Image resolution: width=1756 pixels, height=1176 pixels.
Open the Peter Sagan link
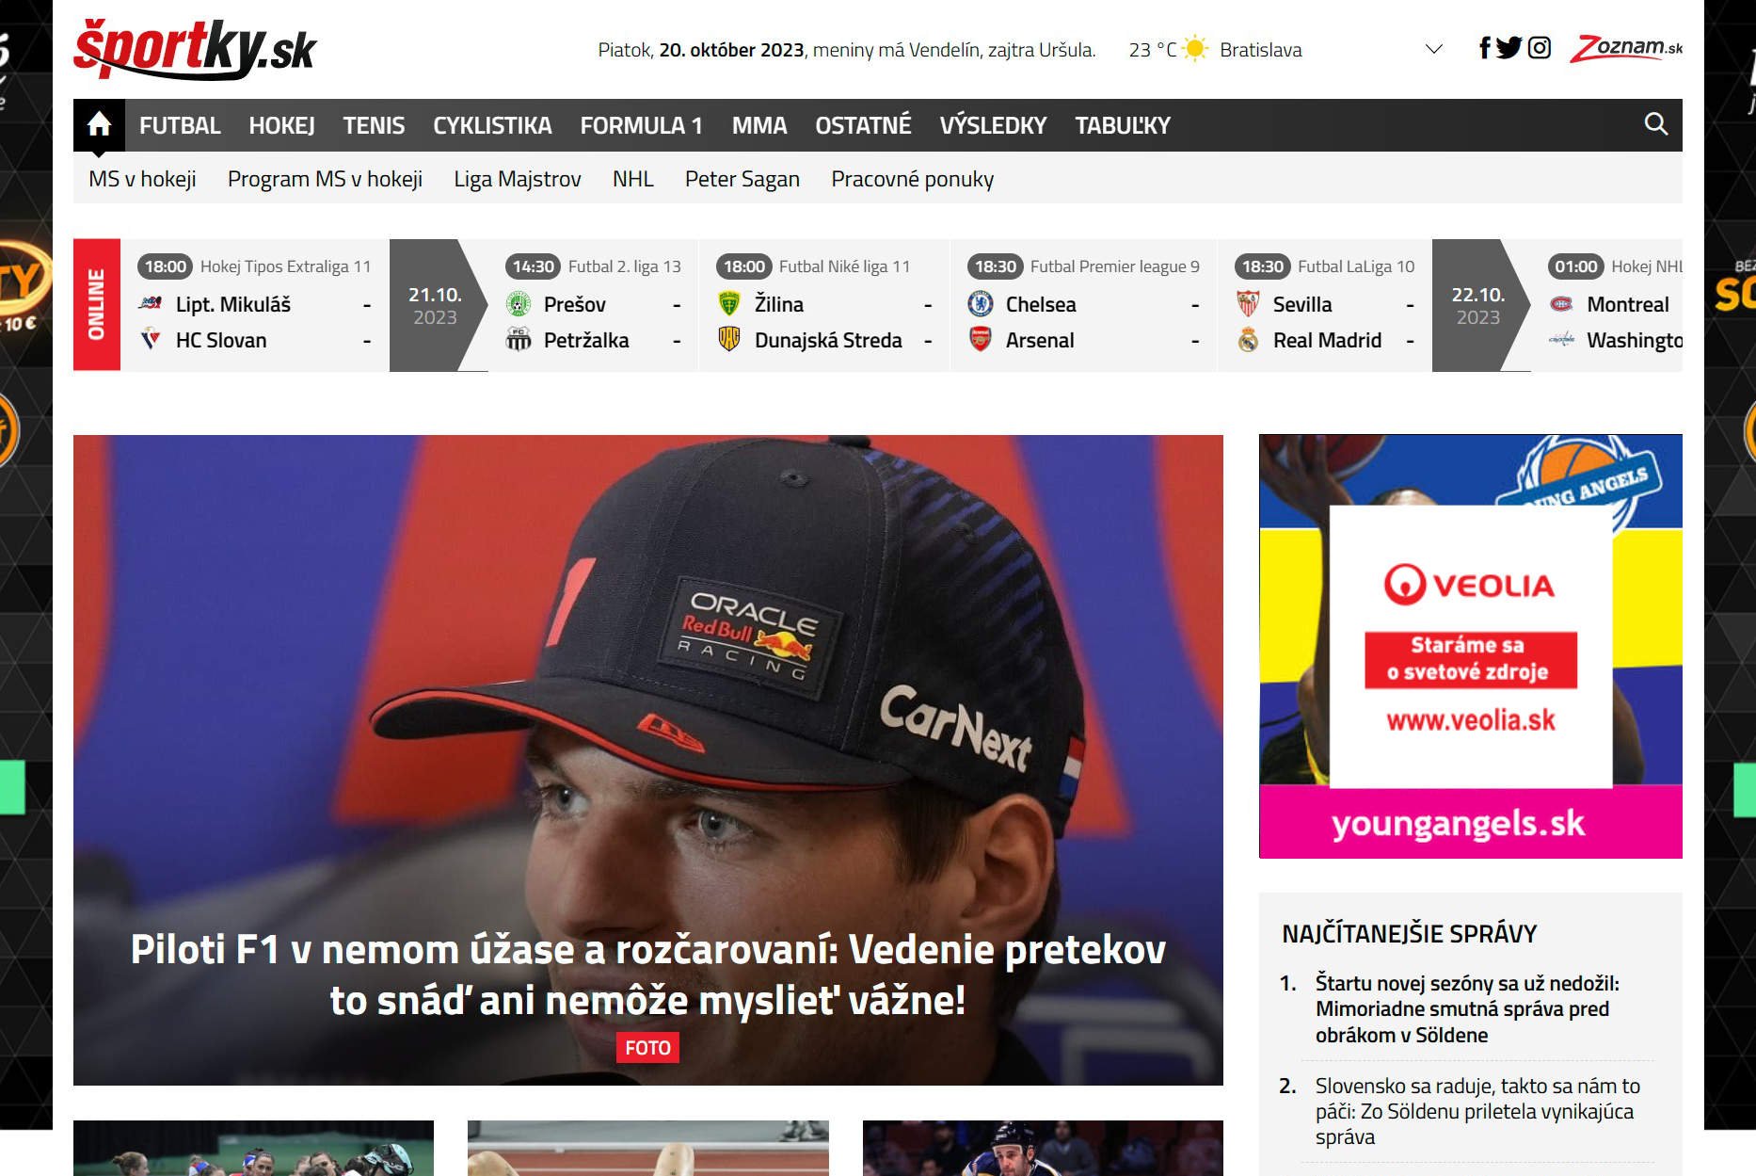[x=742, y=179]
